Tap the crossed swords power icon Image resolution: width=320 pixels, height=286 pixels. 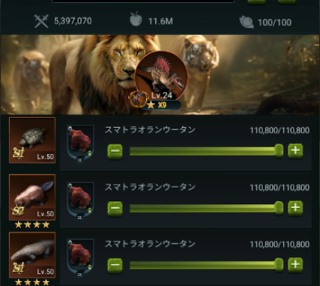pyautogui.click(x=42, y=21)
